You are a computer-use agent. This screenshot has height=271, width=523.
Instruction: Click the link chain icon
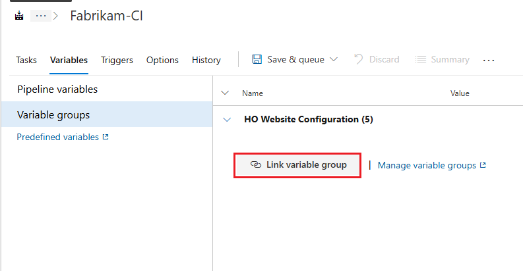tap(256, 165)
